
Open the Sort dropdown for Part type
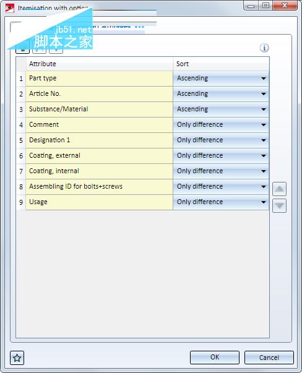221,79
